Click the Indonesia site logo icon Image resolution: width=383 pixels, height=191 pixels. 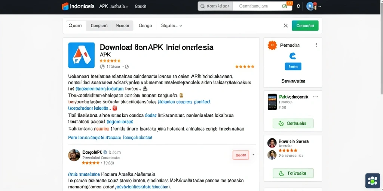[x=65, y=6]
